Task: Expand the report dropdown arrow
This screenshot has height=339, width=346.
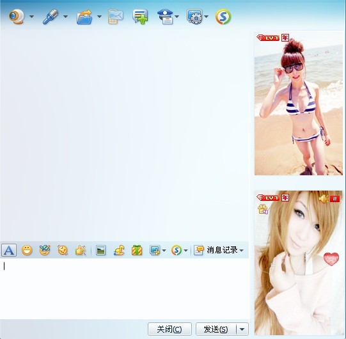Action: (x=177, y=17)
